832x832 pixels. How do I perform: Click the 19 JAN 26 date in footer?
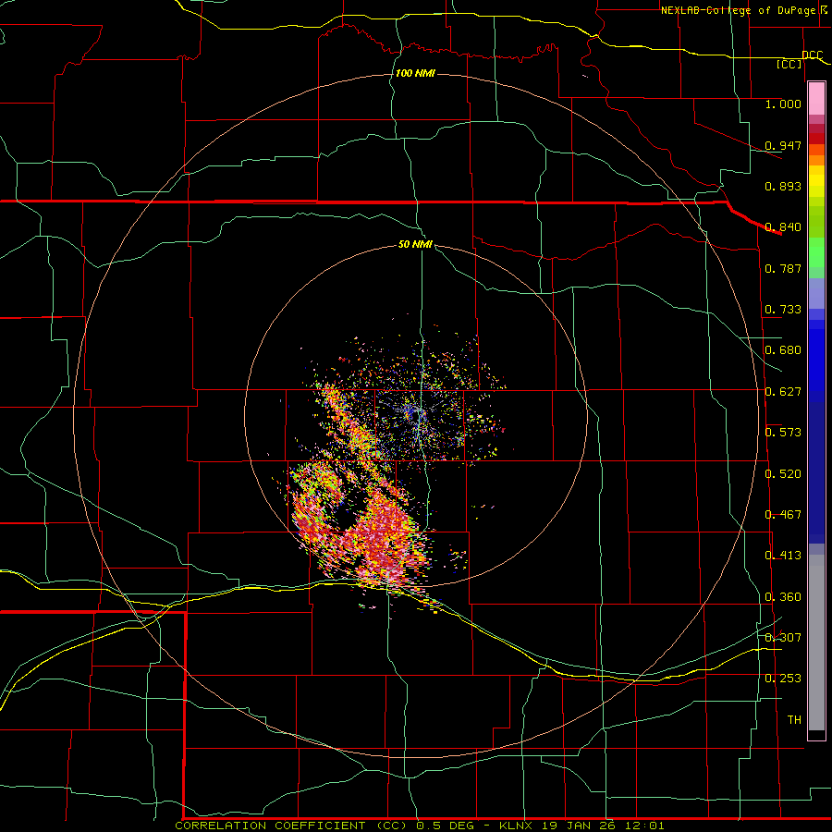tap(577, 826)
